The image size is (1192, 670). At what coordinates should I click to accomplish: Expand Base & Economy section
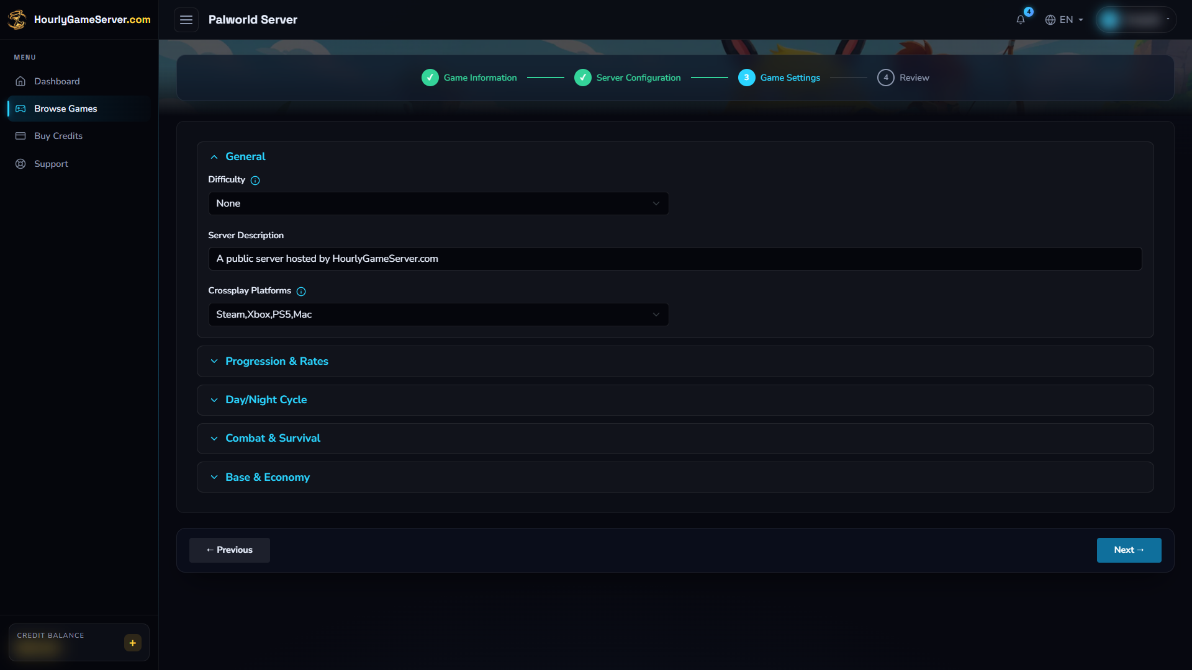pos(675,477)
